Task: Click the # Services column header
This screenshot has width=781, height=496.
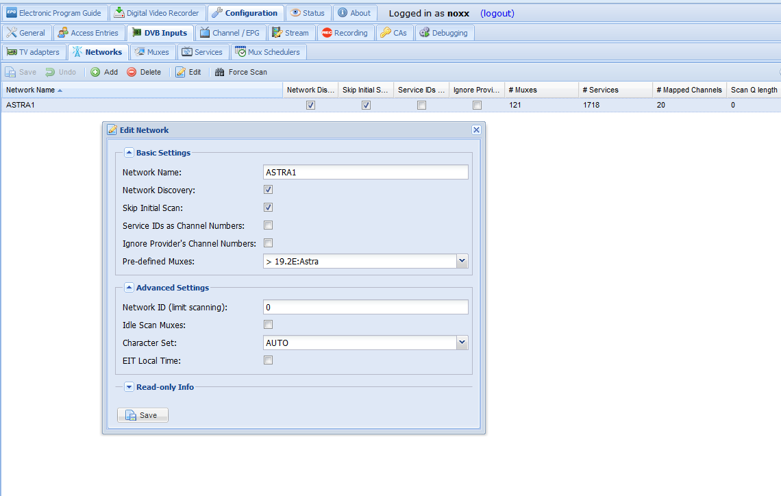Action: (x=616, y=90)
